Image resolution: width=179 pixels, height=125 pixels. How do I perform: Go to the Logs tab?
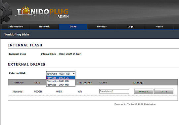pos(130,27)
